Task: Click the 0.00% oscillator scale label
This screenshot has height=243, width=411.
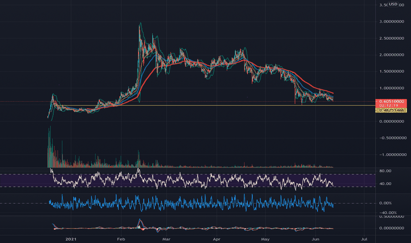Action: point(385,203)
